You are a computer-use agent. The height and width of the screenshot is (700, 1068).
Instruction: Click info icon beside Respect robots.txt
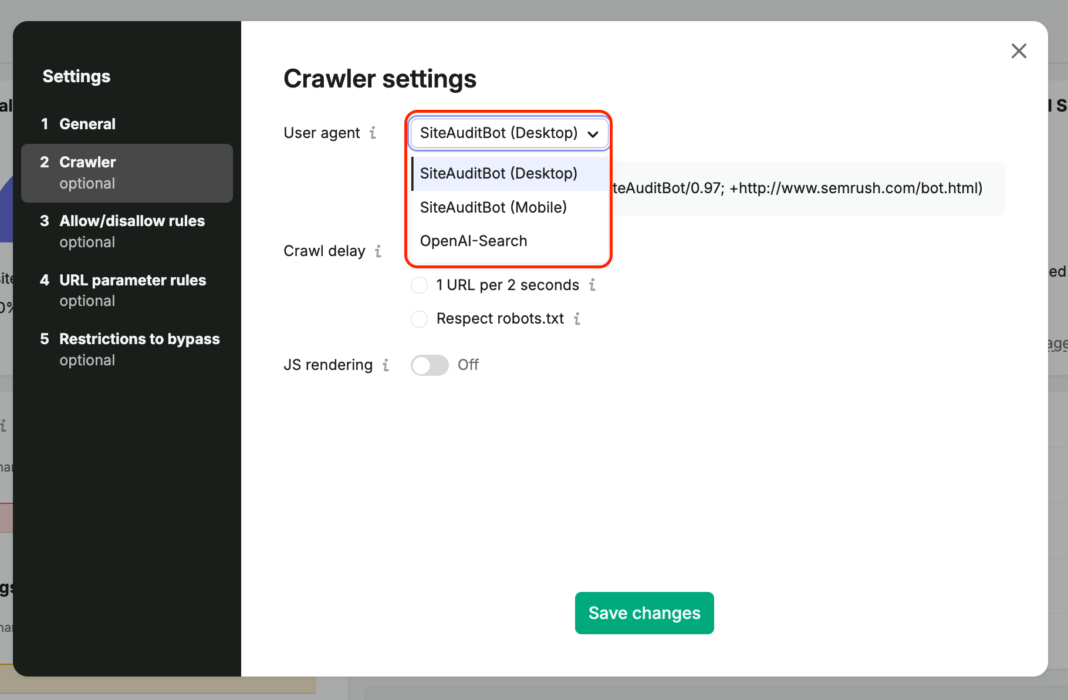[x=577, y=318]
